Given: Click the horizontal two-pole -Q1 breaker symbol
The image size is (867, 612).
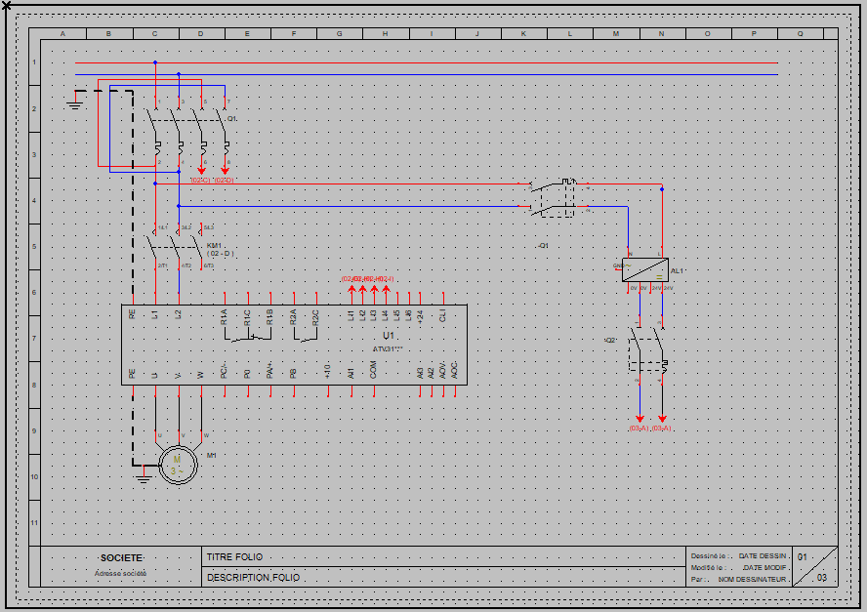Looking at the screenshot, I should [x=559, y=195].
